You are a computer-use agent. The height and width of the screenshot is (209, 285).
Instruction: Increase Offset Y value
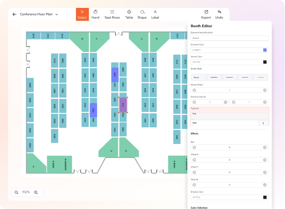pos(265,172)
